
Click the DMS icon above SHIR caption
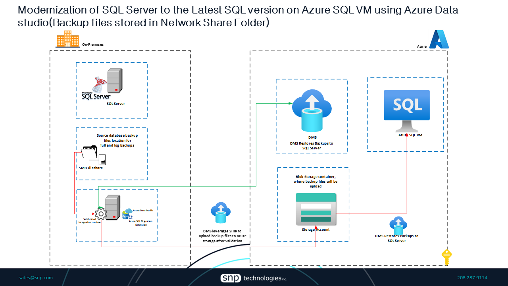pos(221,213)
